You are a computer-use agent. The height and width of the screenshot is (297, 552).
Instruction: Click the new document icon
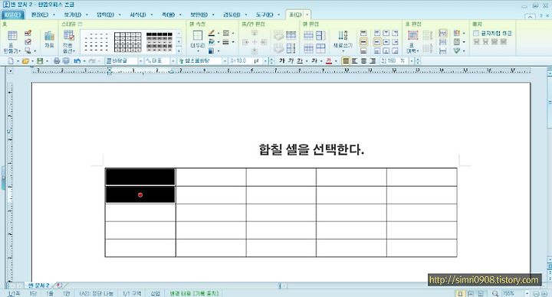(11, 60)
